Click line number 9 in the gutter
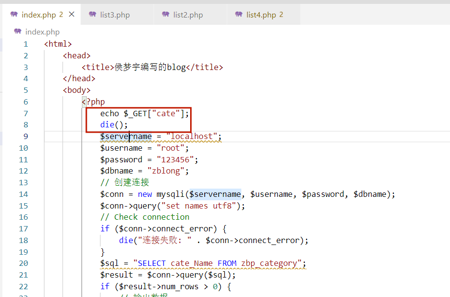This screenshot has width=450, height=297. (x=26, y=137)
